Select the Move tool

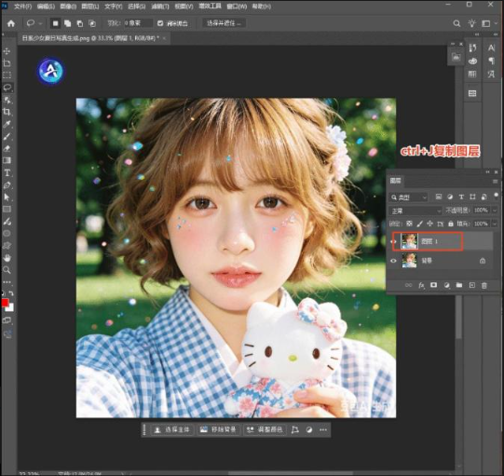(x=7, y=51)
